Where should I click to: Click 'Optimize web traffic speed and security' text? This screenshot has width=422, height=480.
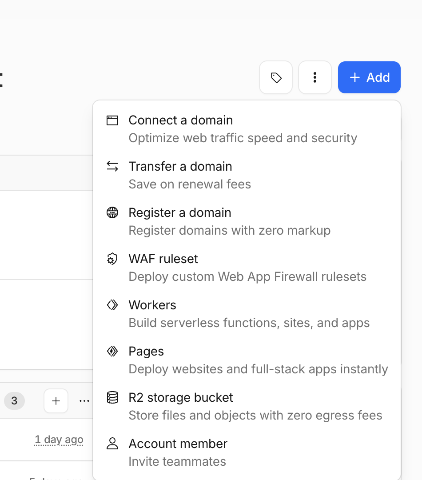tap(243, 138)
